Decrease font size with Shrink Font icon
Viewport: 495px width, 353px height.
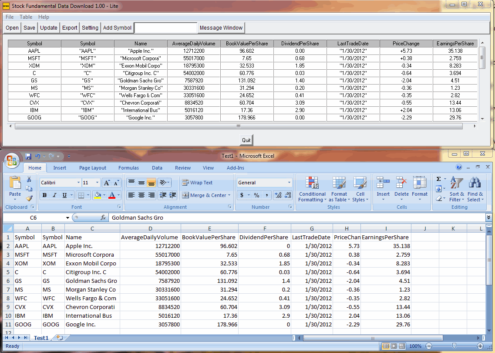click(x=117, y=183)
